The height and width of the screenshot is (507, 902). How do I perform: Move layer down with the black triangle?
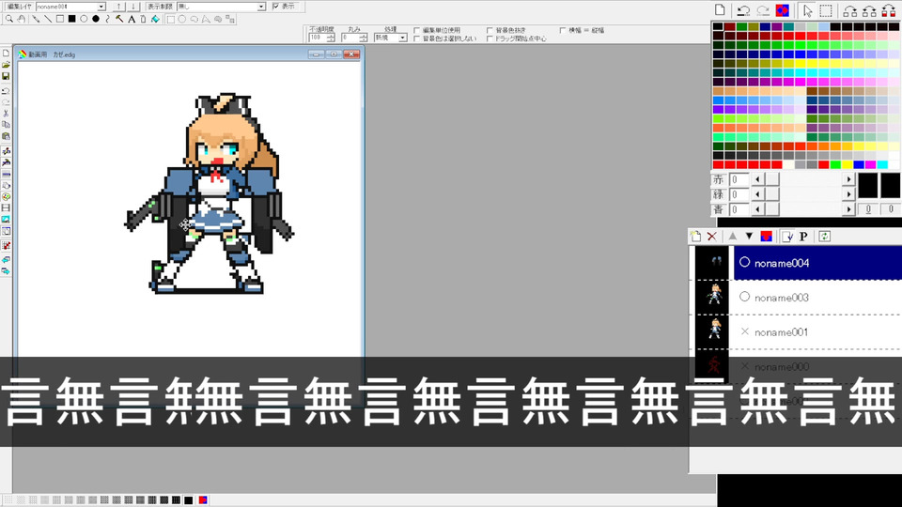click(x=749, y=237)
